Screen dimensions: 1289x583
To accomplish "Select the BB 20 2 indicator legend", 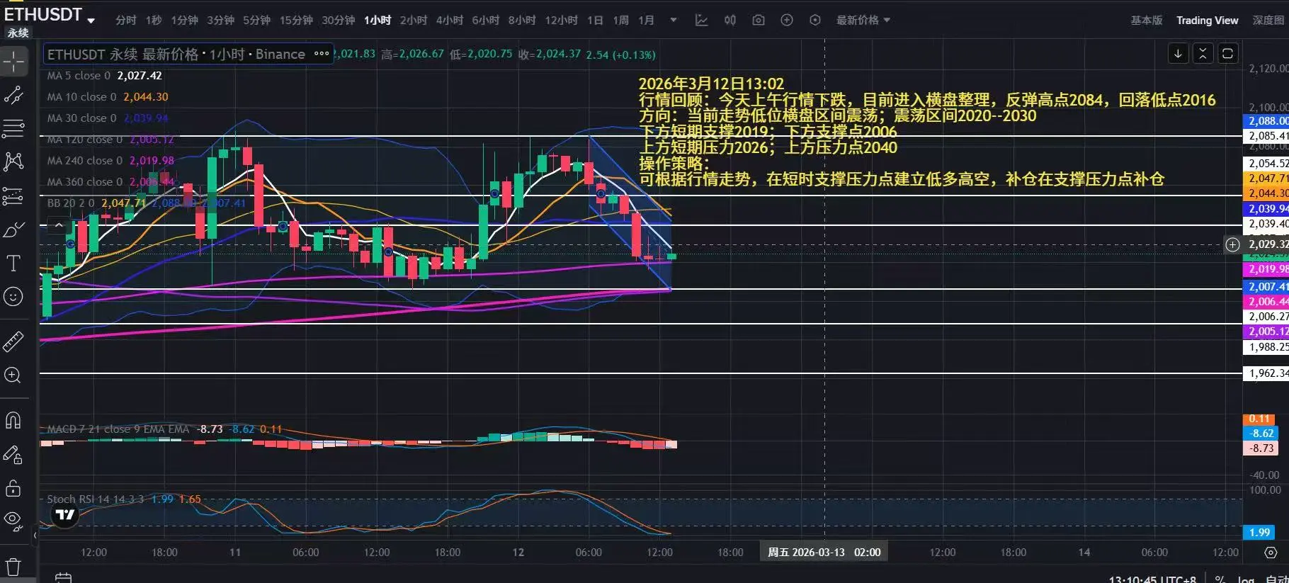I will (147, 203).
